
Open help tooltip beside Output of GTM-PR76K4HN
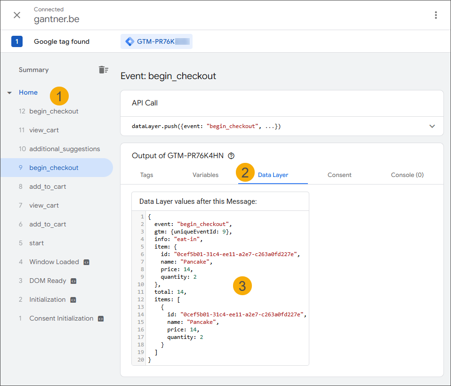point(231,155)
